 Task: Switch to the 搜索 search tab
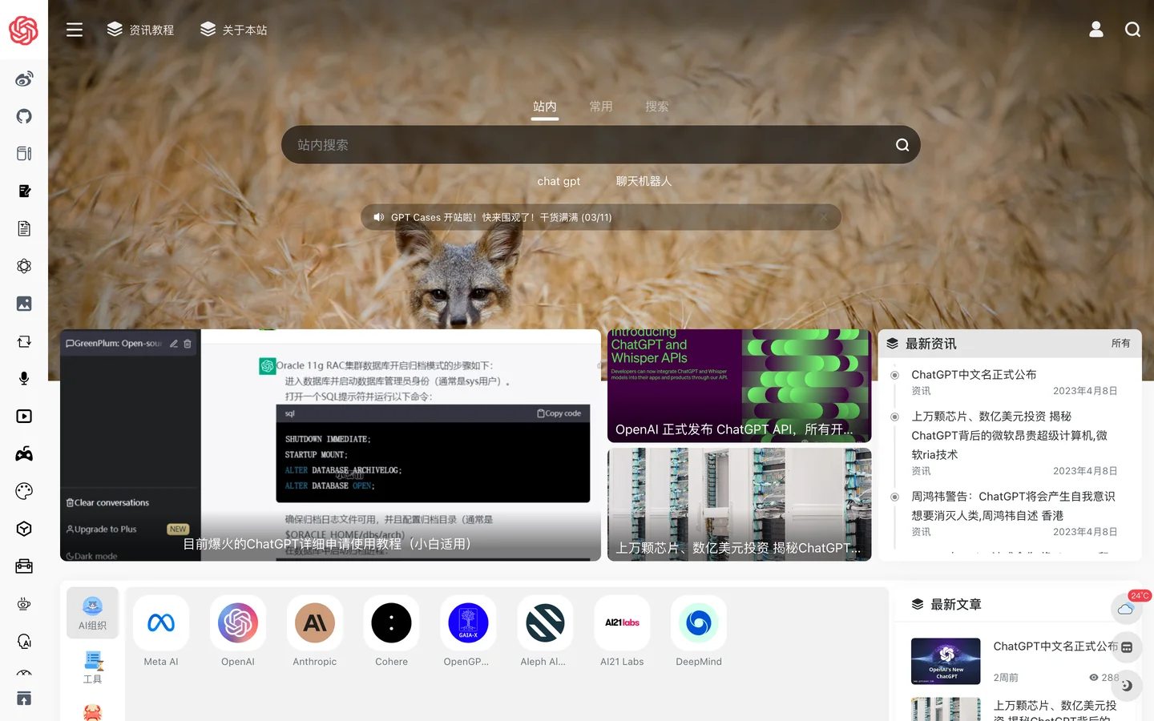[657, 107]
